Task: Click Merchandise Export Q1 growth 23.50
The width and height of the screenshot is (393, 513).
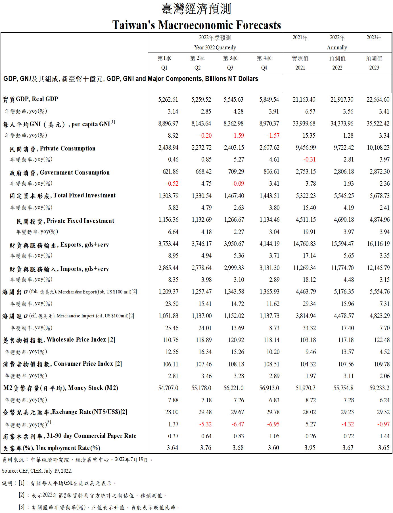Action: (x=172, y=304)
